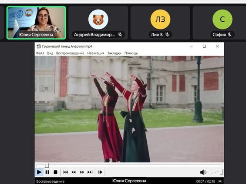This screenshot has height=184, width=246.
Task: Open the Помощь menu
Action: click(x=131, y=53)
